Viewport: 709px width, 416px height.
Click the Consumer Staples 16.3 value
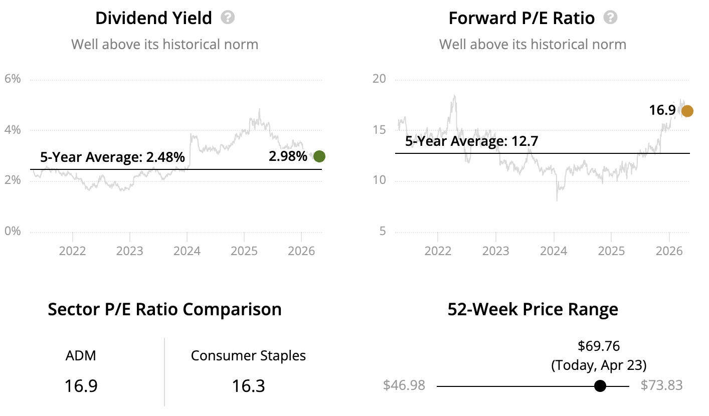point(248,386)
